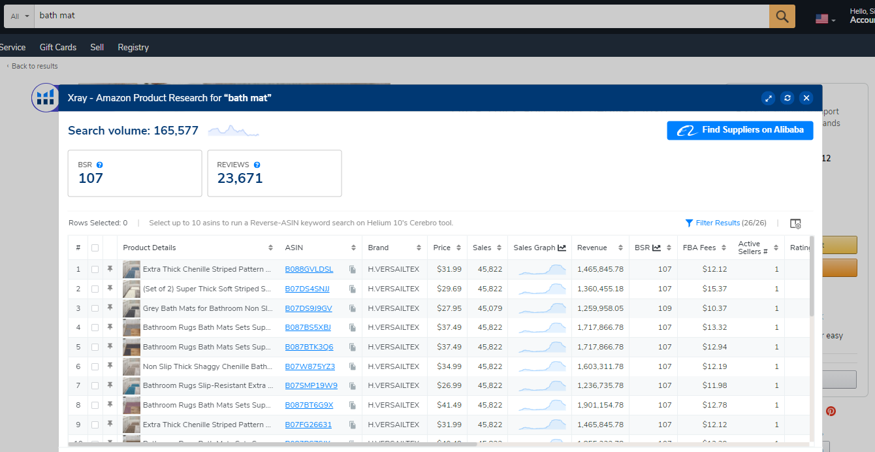Click the bath mat search input field
Viewport: 875px width, 452px height.
pyautogui.click(x=402, y=16)
